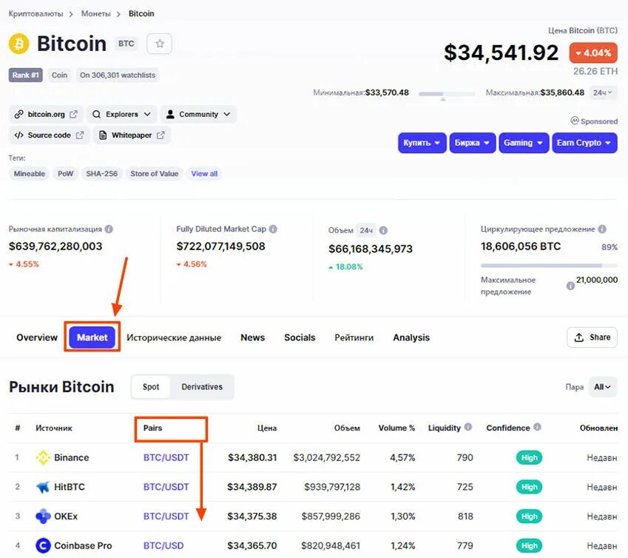Open the Купить dropdown

(422, 143)
